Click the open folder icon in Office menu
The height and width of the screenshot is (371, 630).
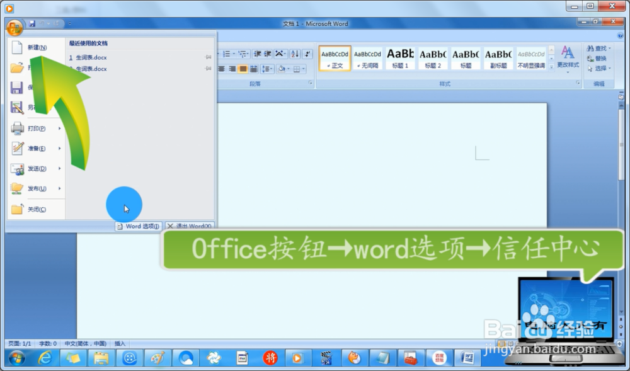17,67
